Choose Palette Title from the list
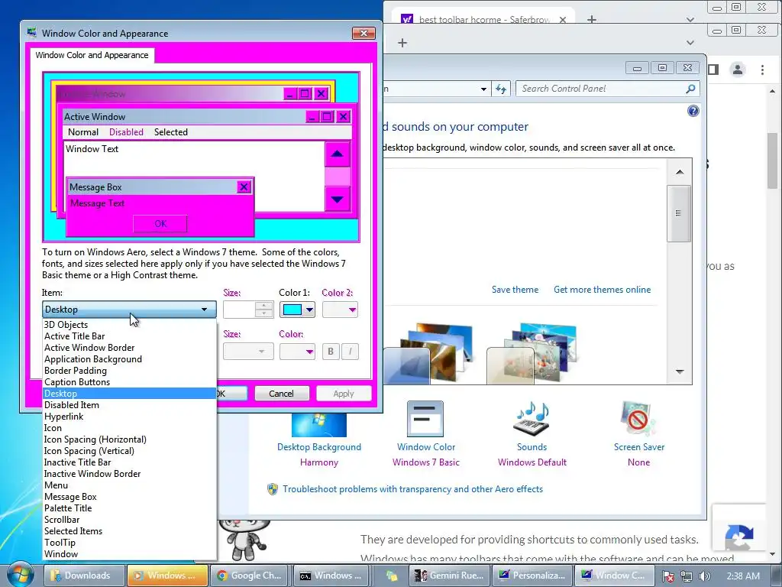Viewport: 782px width, 587px height. (x=129, y=508)
